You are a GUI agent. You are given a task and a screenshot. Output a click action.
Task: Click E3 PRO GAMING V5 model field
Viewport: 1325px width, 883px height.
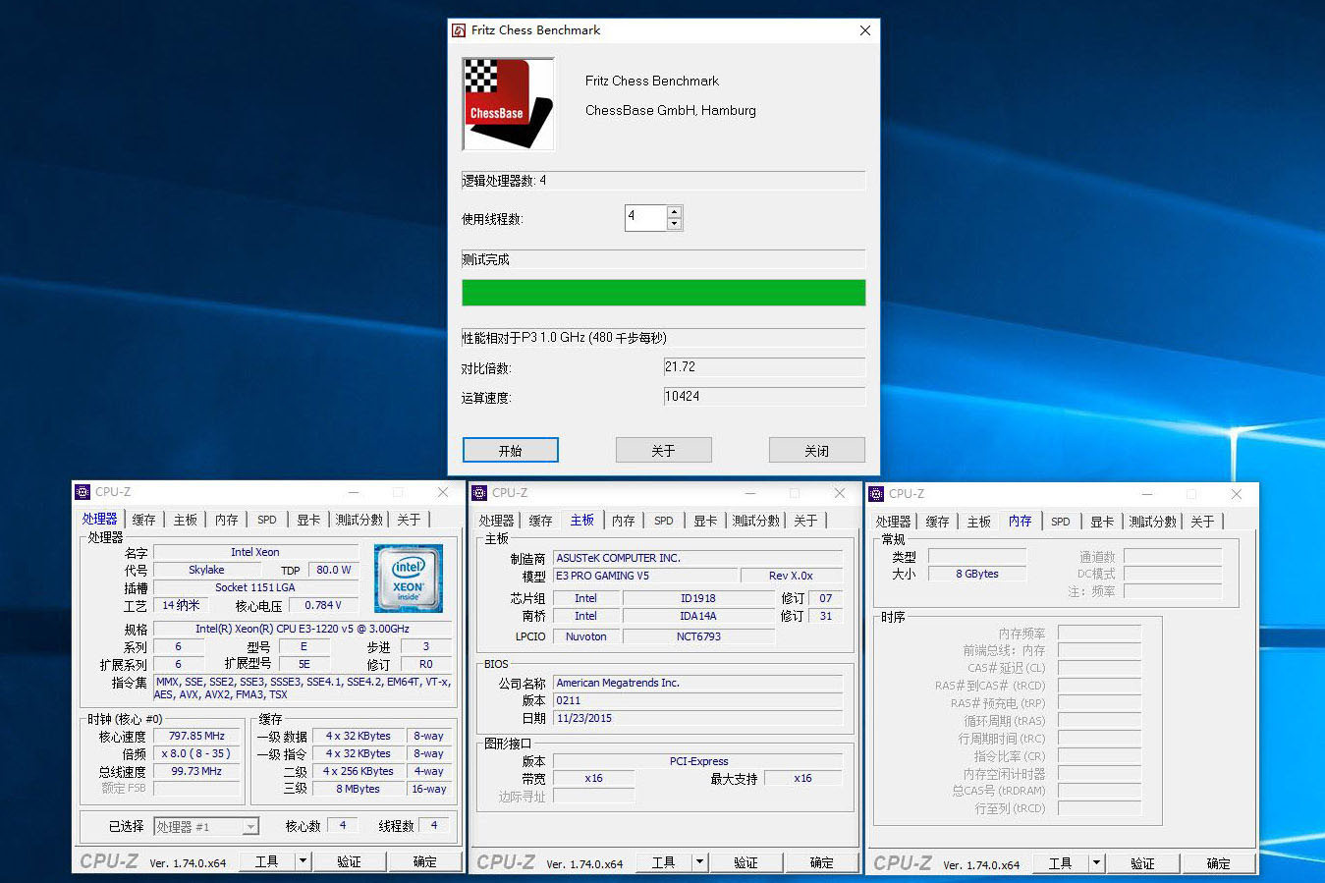pyautogui.click(x=644, y=576)
